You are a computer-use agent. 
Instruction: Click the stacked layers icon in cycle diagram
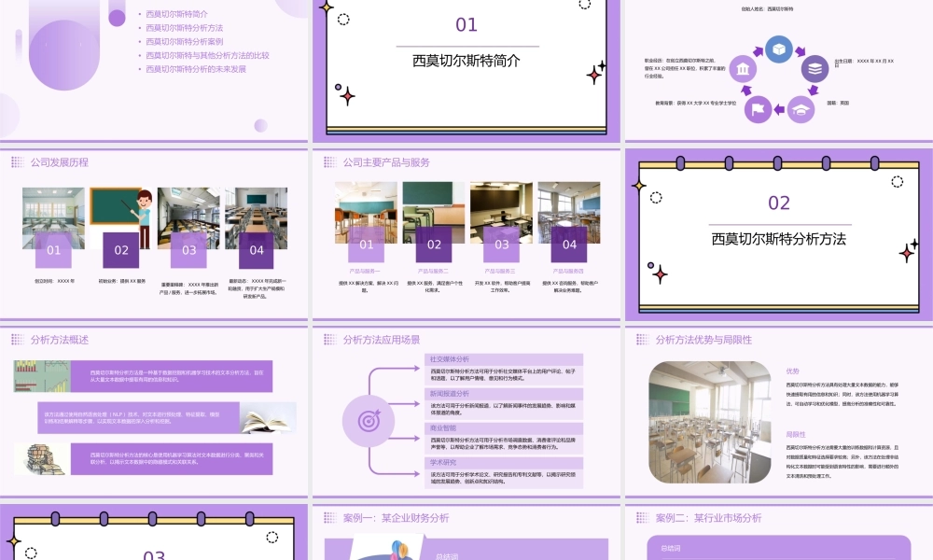[x=815, y=68]
